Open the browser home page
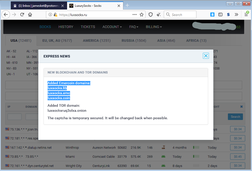The height and width of the screenshot is (171, 252). [x=30, y=14]
